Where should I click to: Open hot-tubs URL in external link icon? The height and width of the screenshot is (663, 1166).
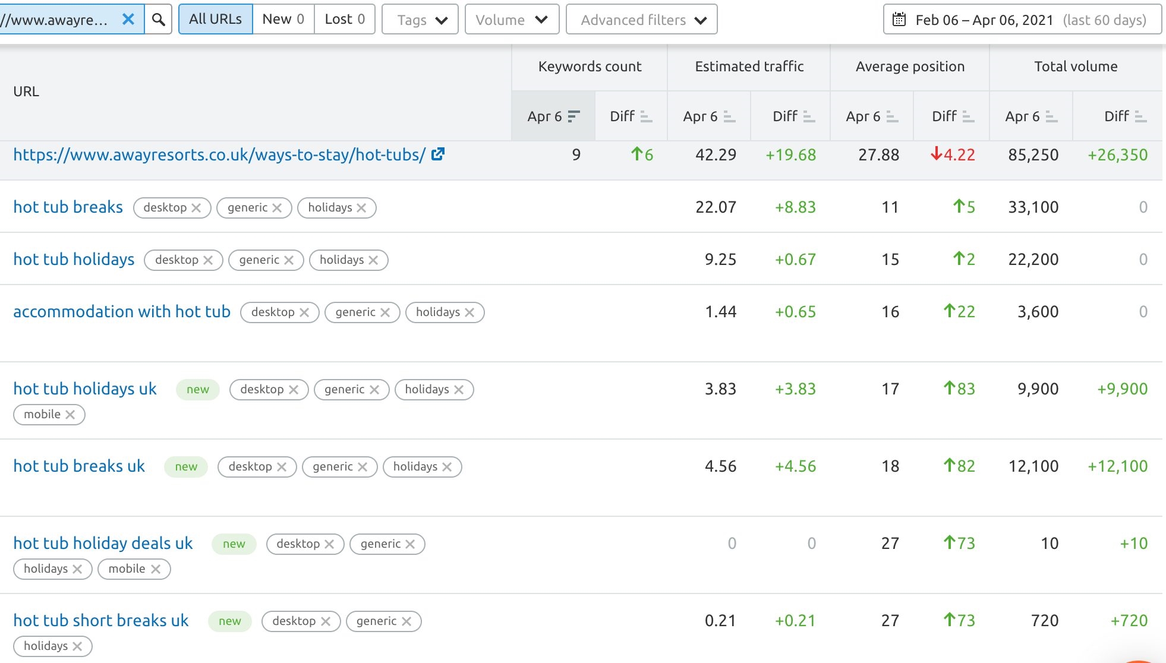[x=438, y=154]
